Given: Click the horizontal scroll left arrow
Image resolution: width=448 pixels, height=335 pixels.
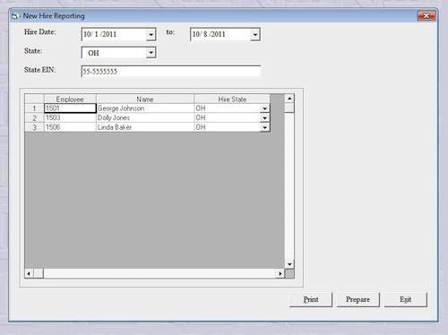Looking at the screenshot, I should pos(29,273).
